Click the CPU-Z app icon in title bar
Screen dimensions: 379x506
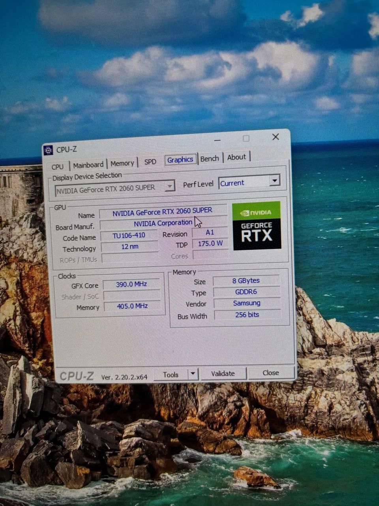(x=48, y=150)
